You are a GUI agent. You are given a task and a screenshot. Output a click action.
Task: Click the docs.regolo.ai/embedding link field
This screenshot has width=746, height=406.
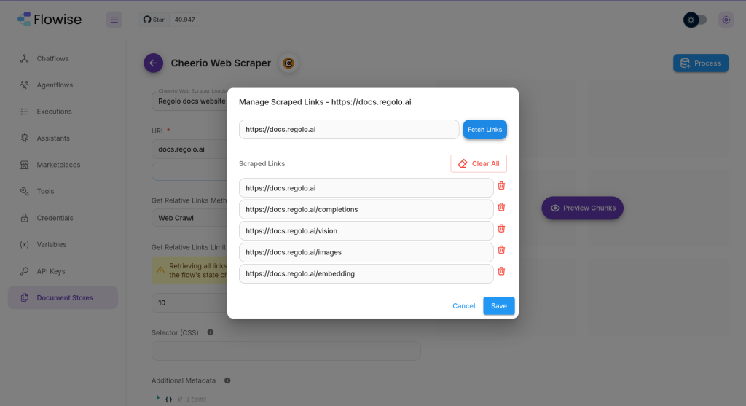tap(366, 273)
